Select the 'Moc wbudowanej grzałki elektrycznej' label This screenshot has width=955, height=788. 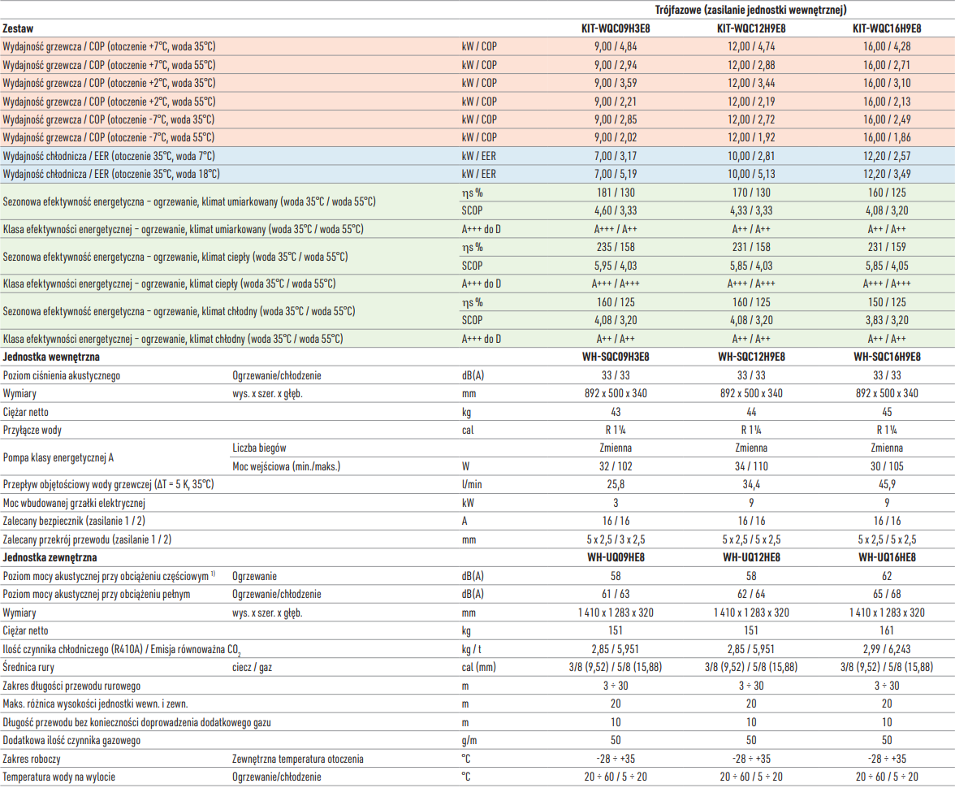[74, 504]
